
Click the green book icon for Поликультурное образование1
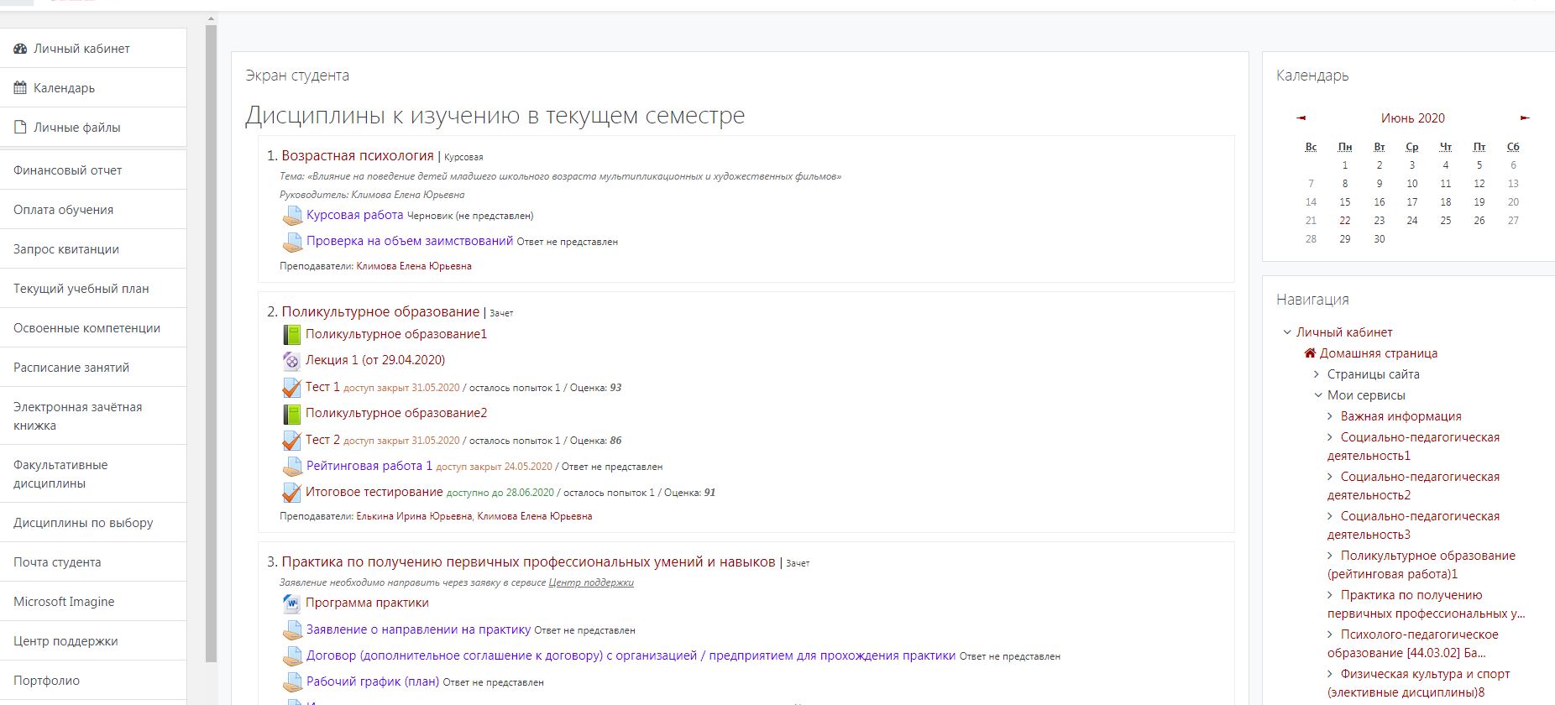(x=291, y=335)
